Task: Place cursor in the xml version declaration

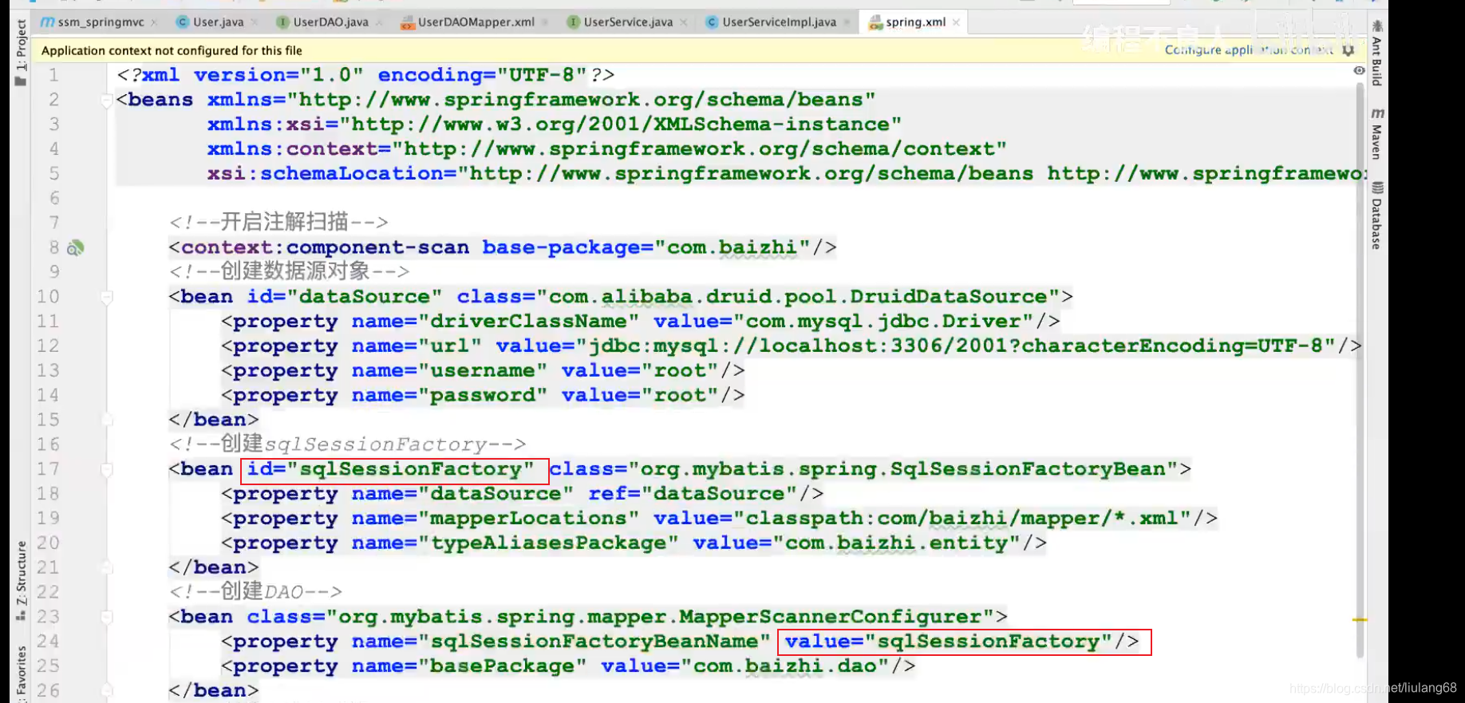Action: click(x=365, y=75)
